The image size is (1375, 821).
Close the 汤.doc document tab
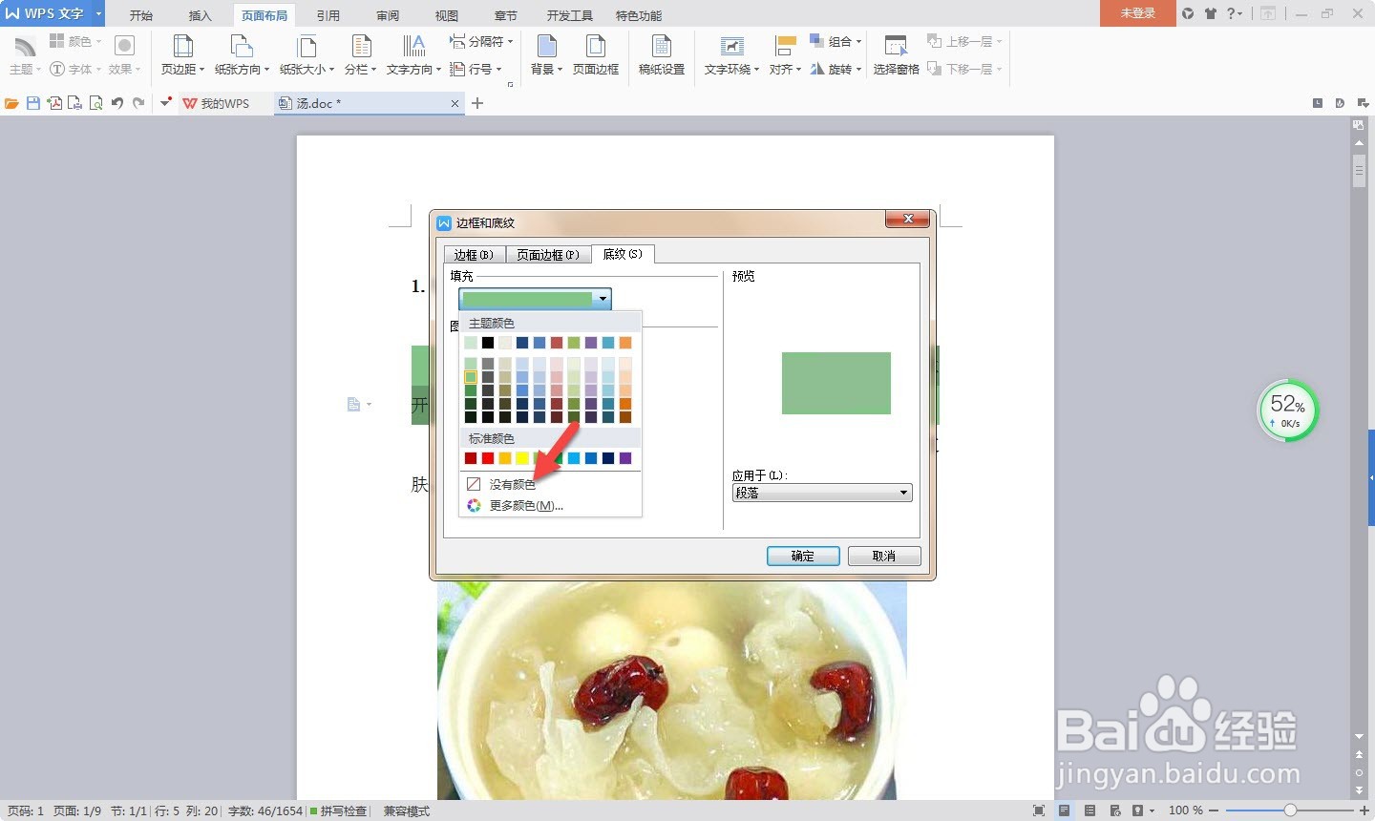tap(455, 103)
